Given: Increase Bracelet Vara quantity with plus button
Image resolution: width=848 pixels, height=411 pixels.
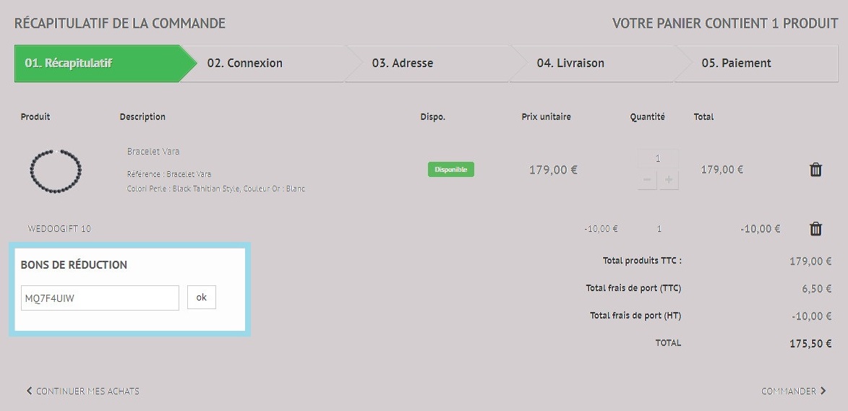Looking at the screenshot, I should [669, 180].
